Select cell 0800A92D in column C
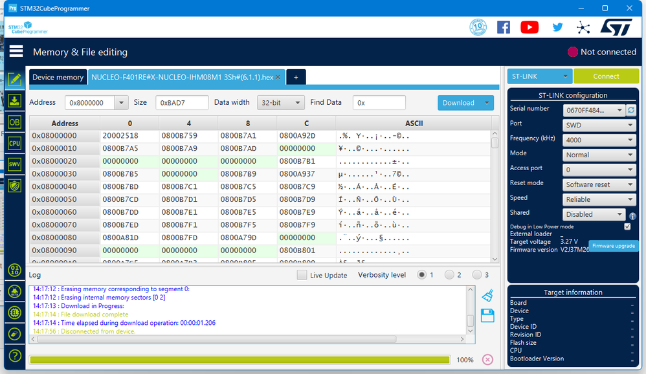Screen dimensions: 646x374 pos(307,135)
